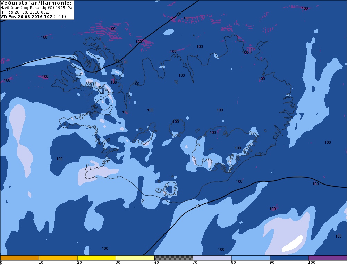The image size is (347, 265).
Task: Click the '76' contour label at left edge
Action: point(8,69)
